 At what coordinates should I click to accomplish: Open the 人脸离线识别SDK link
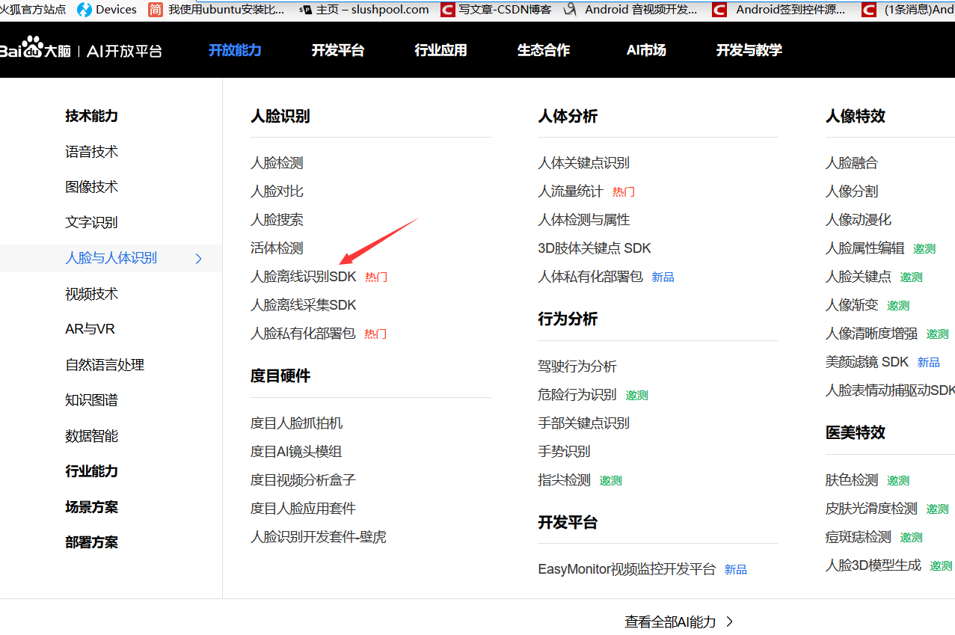304,277
